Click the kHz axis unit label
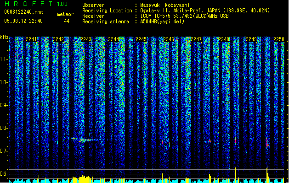The height and width of the screenshot is (183, 289). click(4, 37)
